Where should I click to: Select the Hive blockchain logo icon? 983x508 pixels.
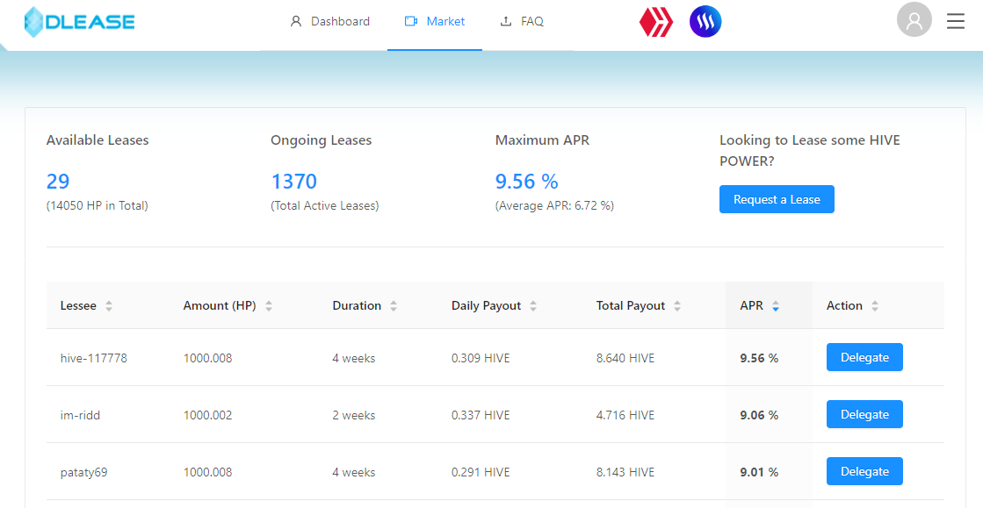(655, 22)
